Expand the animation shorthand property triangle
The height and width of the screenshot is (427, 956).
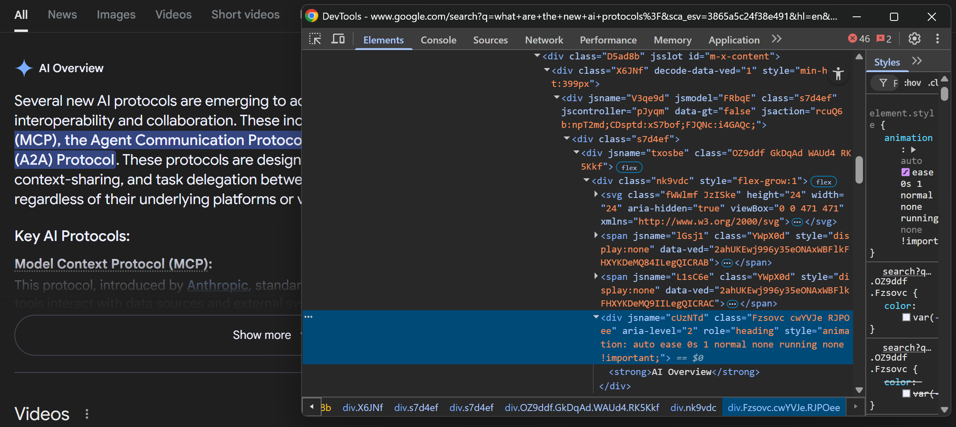913,150
